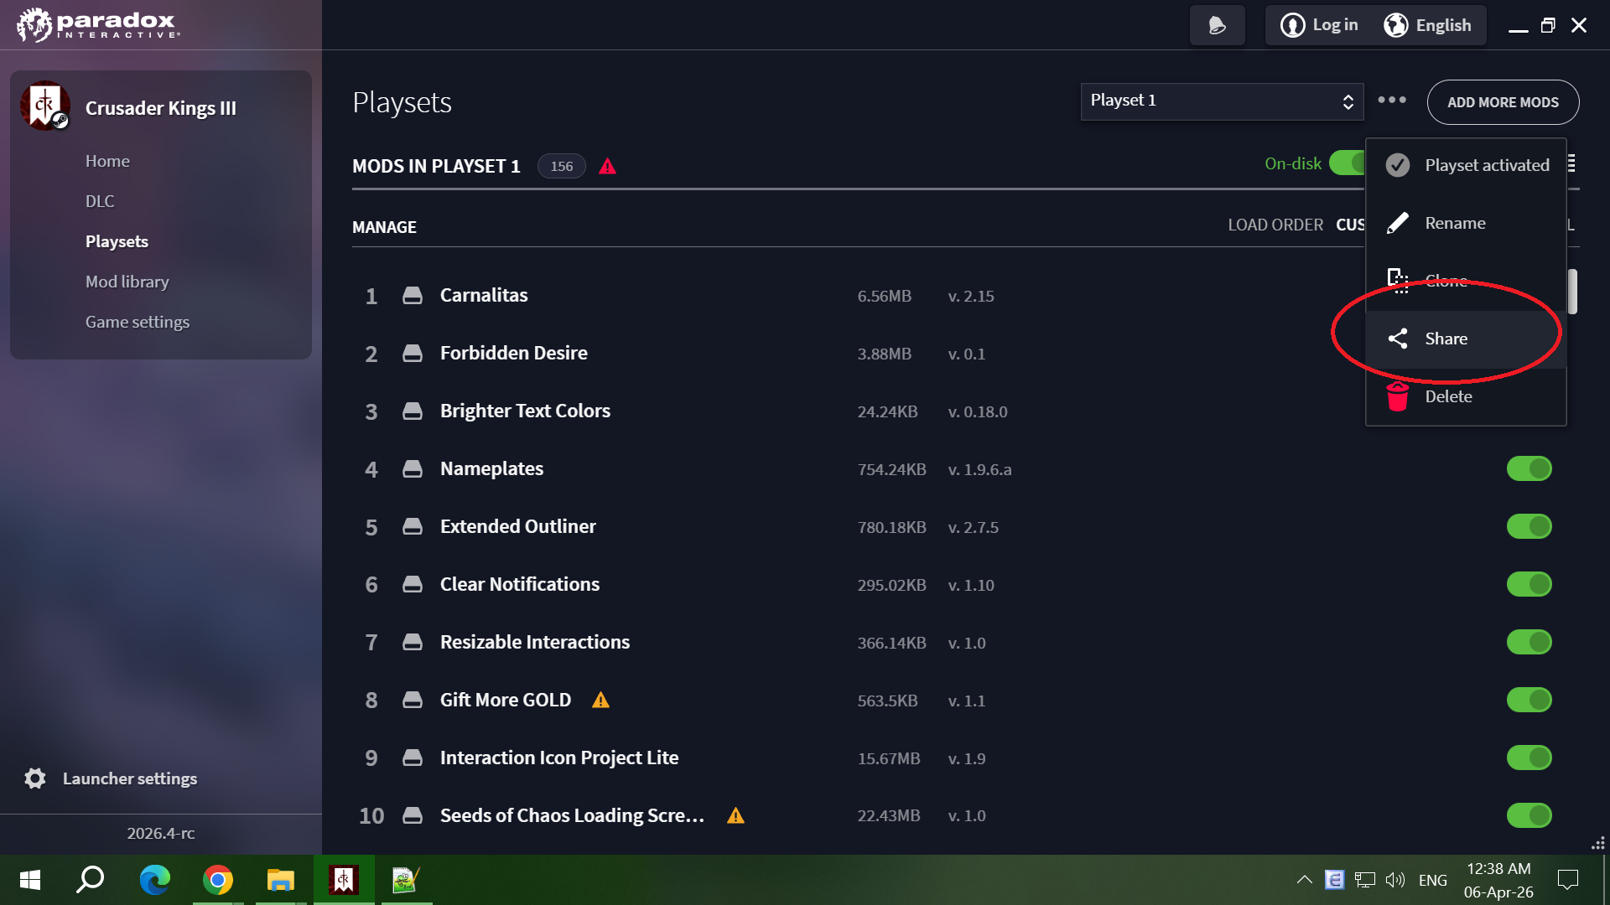Open the Playset 1 dropdown selector
1610x905 pixels.
[x=1222, y=101]
